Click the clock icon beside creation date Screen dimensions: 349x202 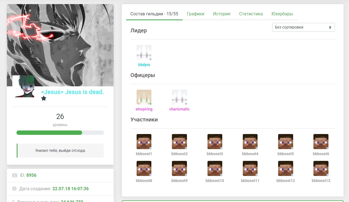[x=15, y=189]
